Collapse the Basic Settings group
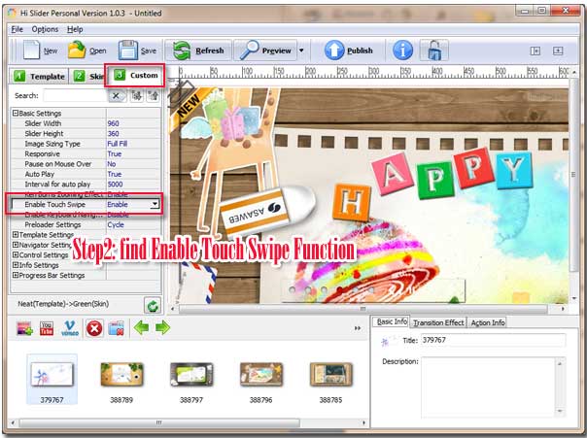This screenshot has width=587, height=438. pos(15,114)
